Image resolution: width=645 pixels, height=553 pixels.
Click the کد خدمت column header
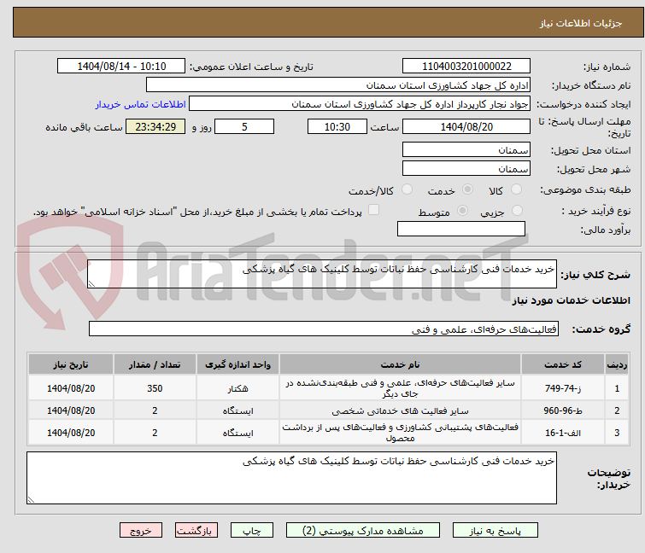tap(563, 365)
